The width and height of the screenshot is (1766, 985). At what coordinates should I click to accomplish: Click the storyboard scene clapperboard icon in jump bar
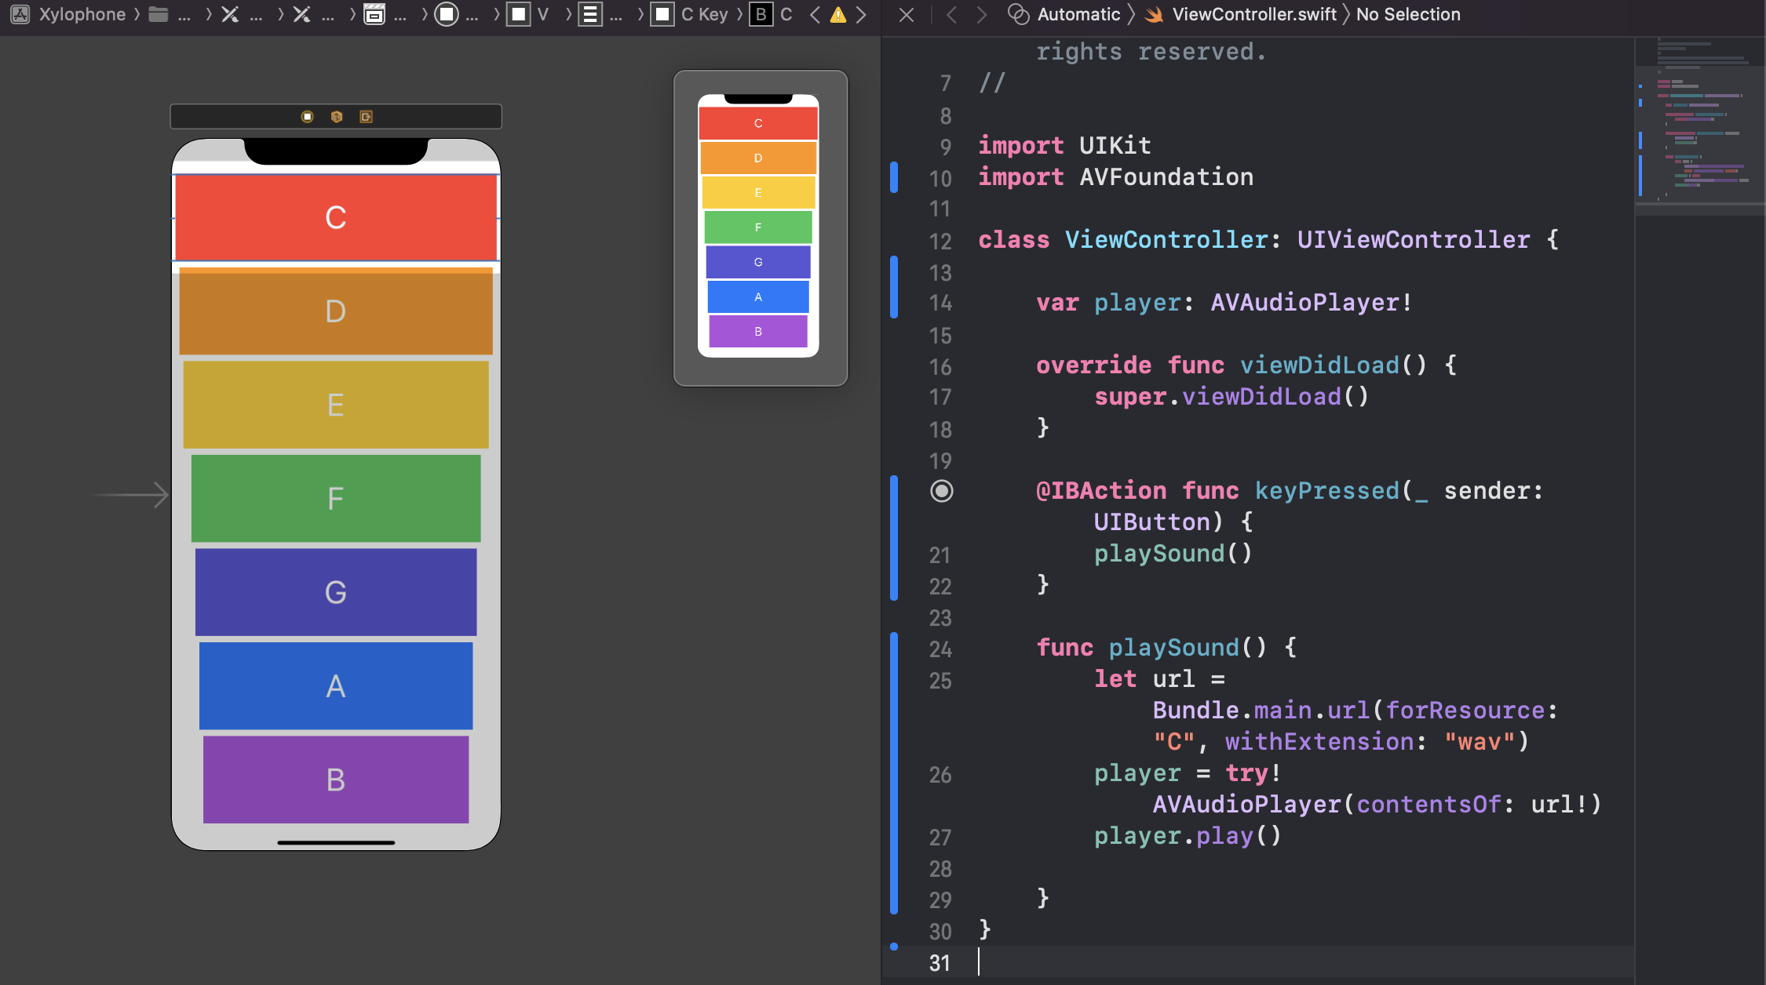[x=374, y=14]
